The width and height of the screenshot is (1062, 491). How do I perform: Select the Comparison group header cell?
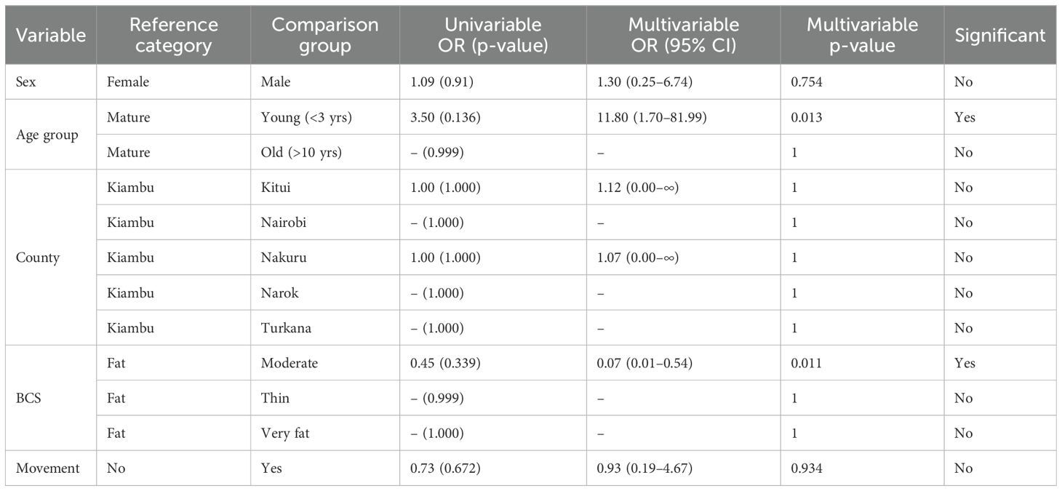(324, 35)
